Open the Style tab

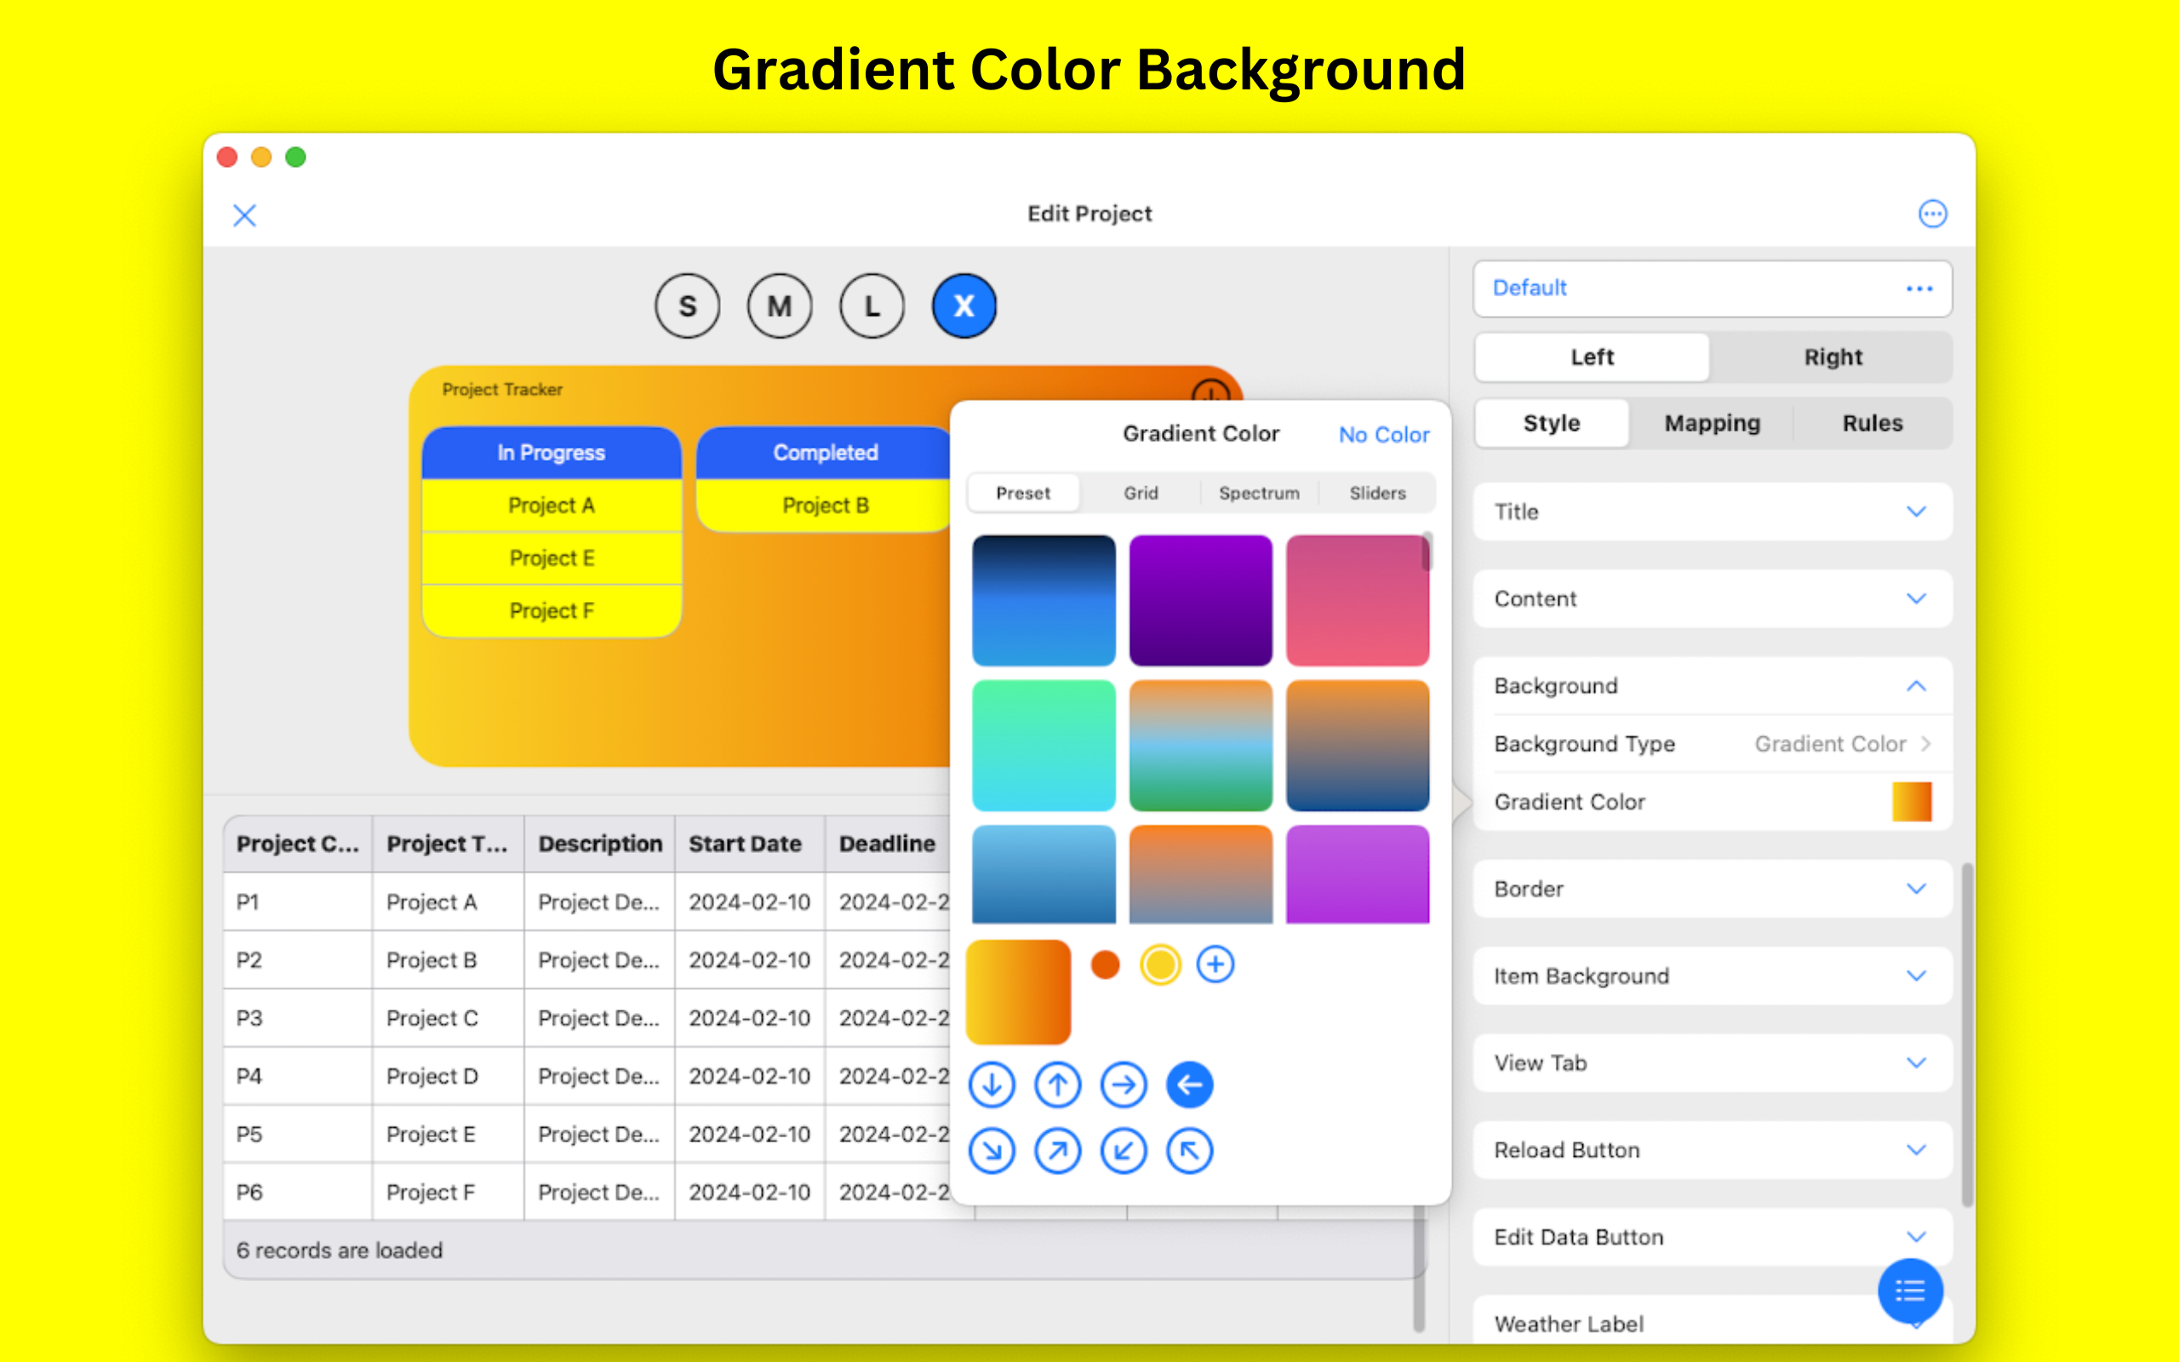[1552, 423]
